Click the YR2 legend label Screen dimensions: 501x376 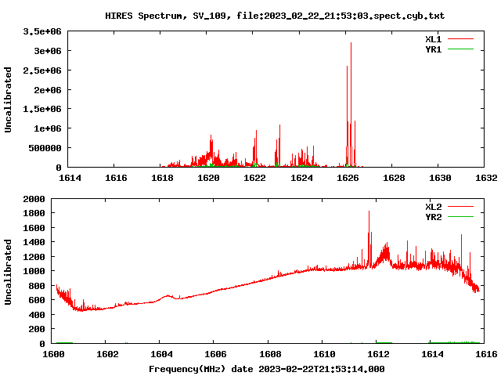point(433,217)
